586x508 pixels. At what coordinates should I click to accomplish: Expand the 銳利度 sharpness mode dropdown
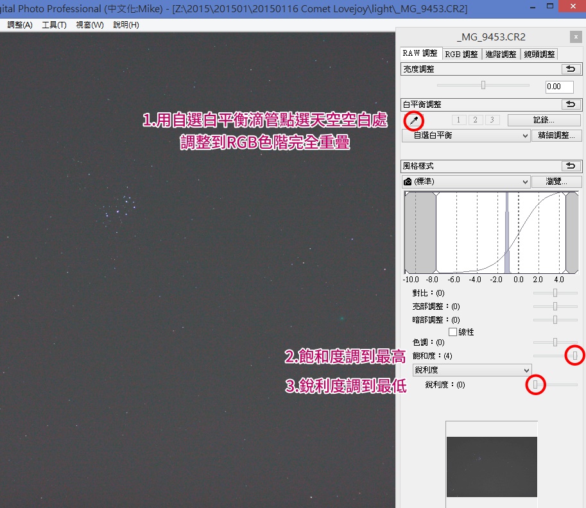[472, 370]
